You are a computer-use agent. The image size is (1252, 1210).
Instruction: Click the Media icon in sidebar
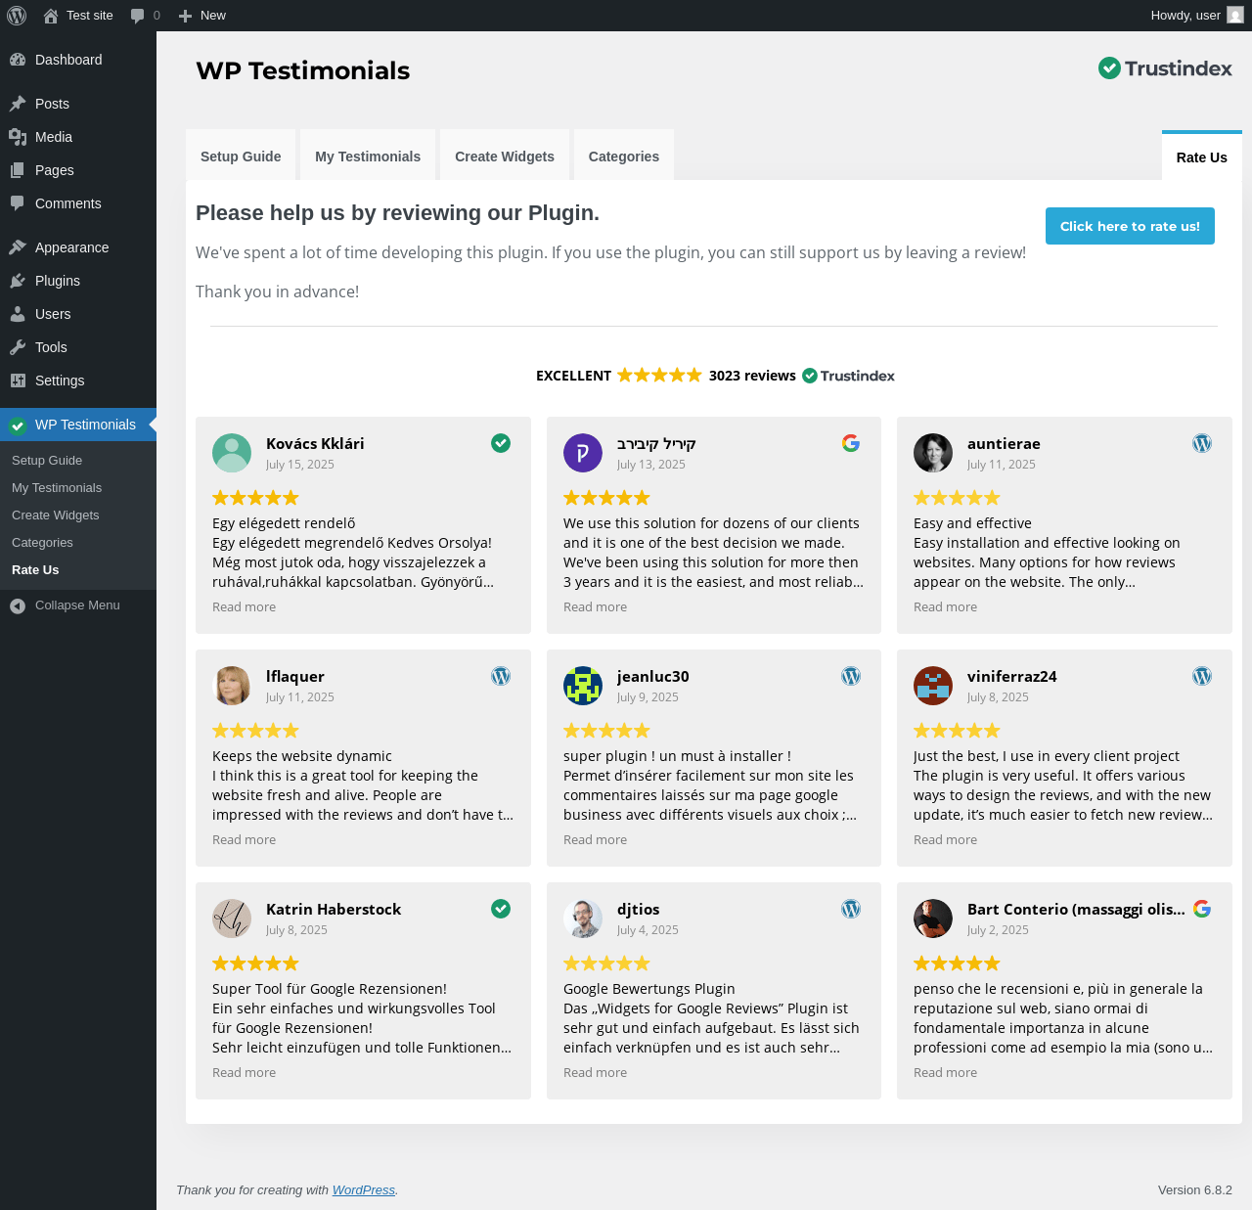[x=18, y=137]
